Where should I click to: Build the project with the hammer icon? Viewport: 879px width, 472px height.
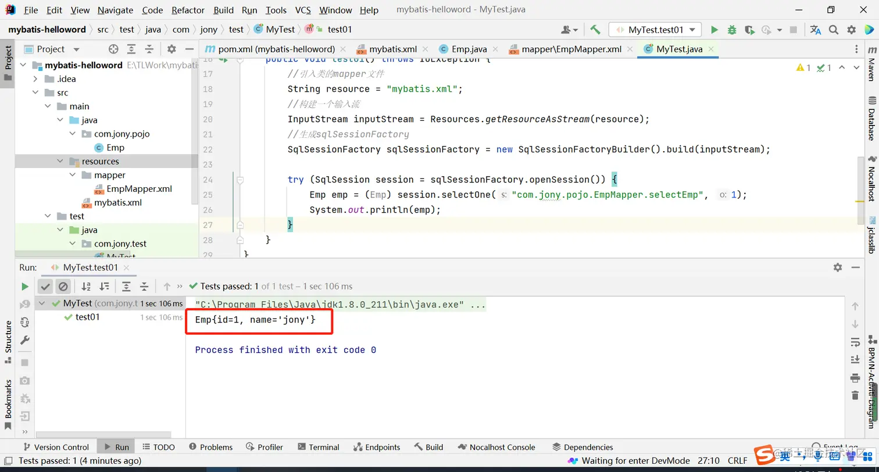[x=595, y=30]
